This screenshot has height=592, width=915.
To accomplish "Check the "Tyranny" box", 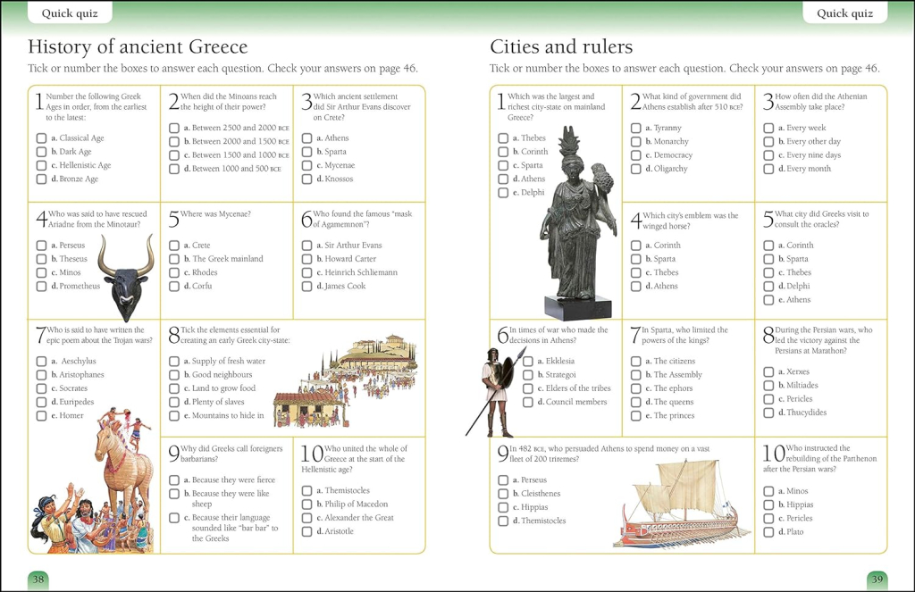I will pos(636,128).
